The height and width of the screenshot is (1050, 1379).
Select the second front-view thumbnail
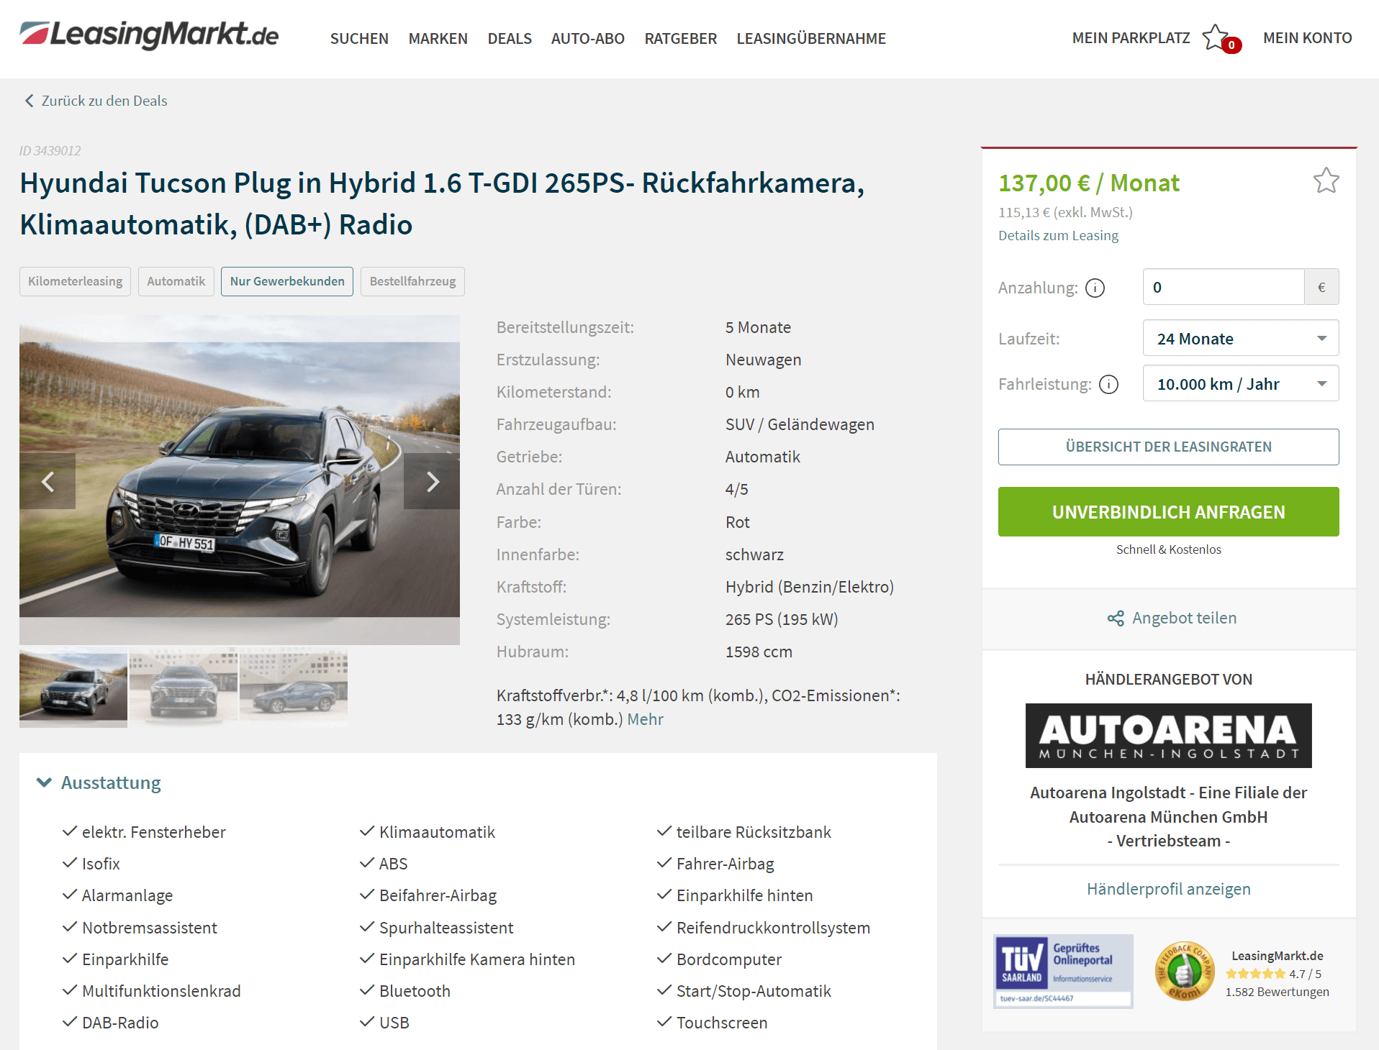pos(184,687)
